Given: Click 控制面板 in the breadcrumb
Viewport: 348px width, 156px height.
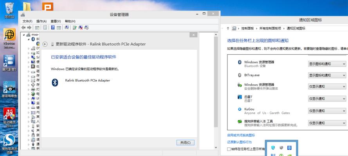Looking at the screenshot, I should [x=247, y=28].
